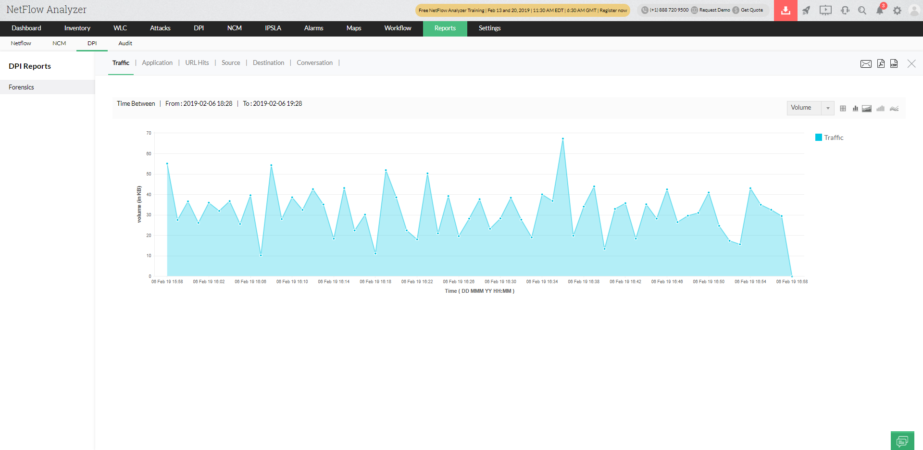Open the notifications bell with 3 alerts
The height and width of the screenshot is (450, 923).
tap(880, 10)
